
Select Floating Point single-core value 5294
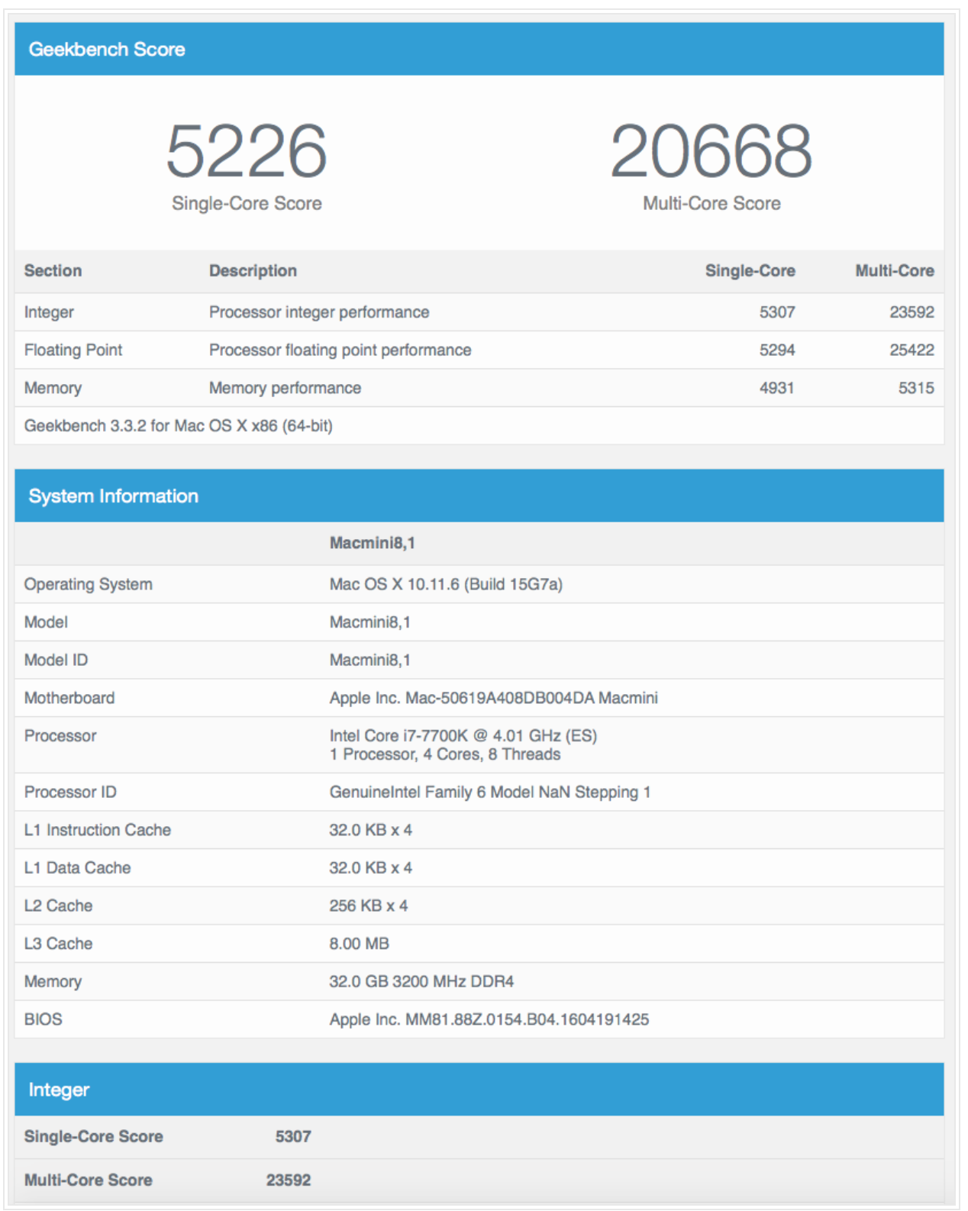click(x=777, y=350)
